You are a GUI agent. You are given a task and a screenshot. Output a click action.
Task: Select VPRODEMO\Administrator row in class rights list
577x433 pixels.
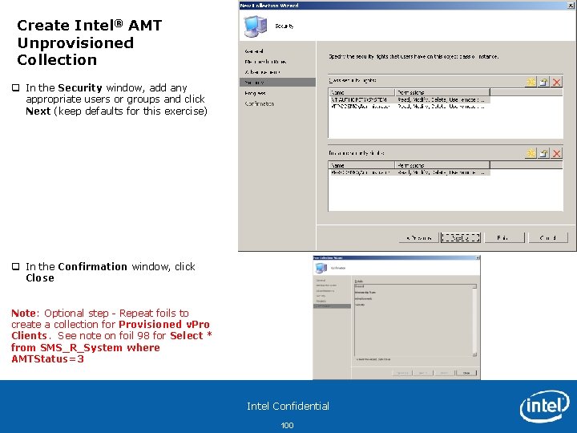pos(410,106)
